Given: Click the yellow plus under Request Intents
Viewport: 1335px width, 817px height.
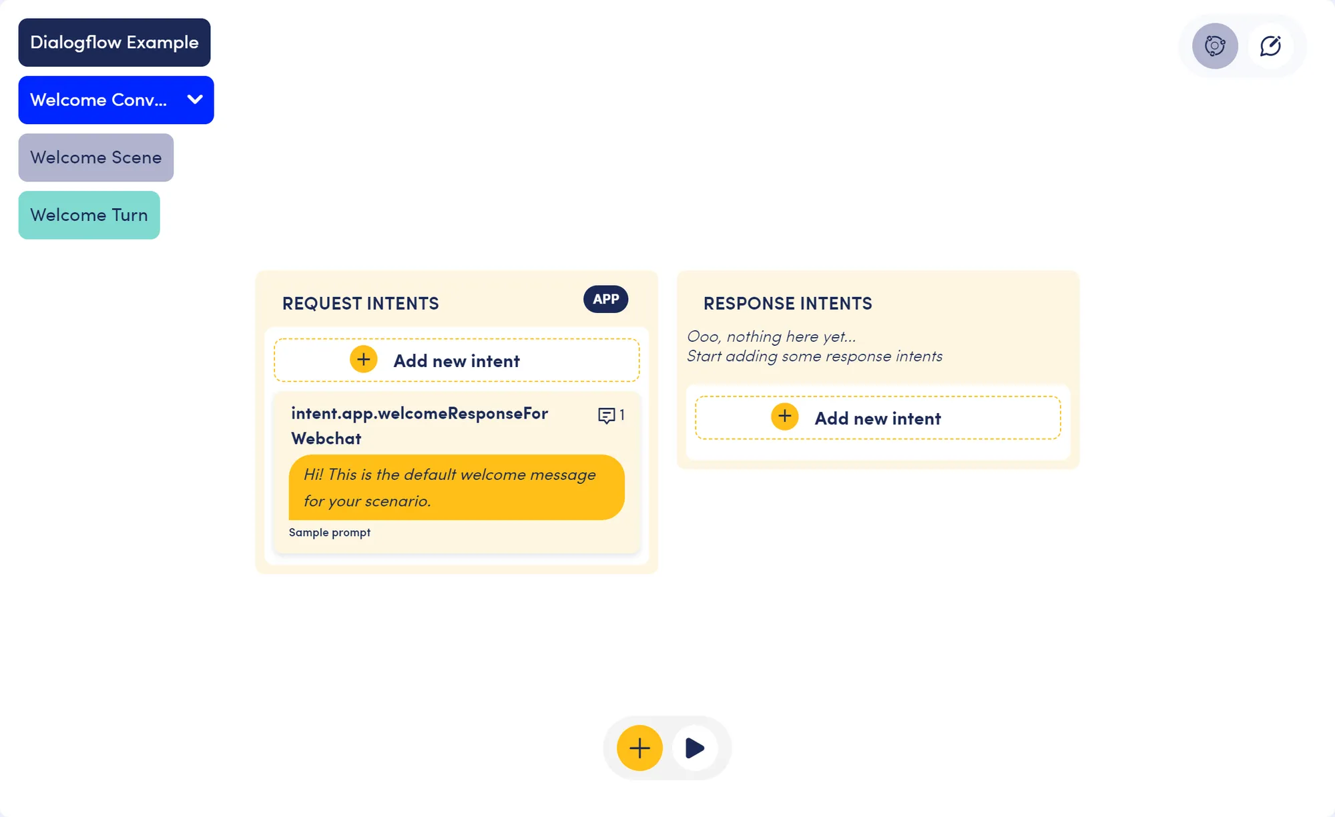Looking at the screenshot, I should coord(363,360).
